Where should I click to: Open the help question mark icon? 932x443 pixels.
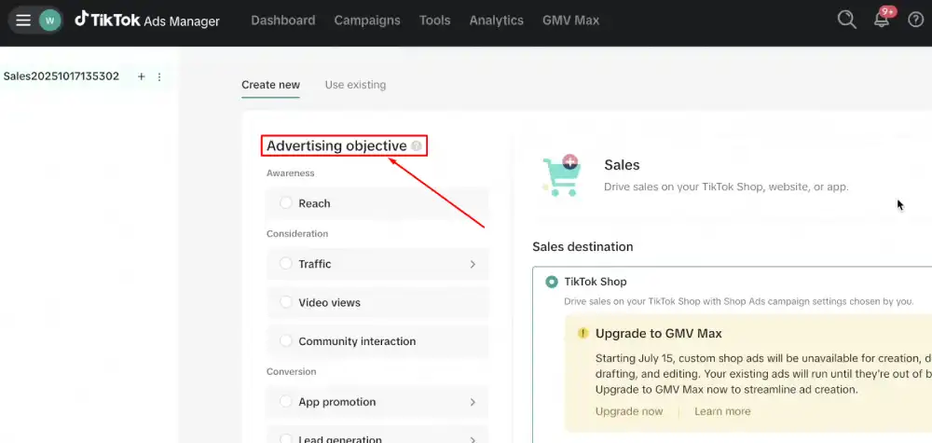tap(915, 21)
